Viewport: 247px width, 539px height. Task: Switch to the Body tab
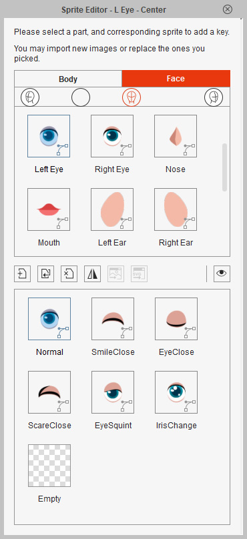[x=68, y=79]
